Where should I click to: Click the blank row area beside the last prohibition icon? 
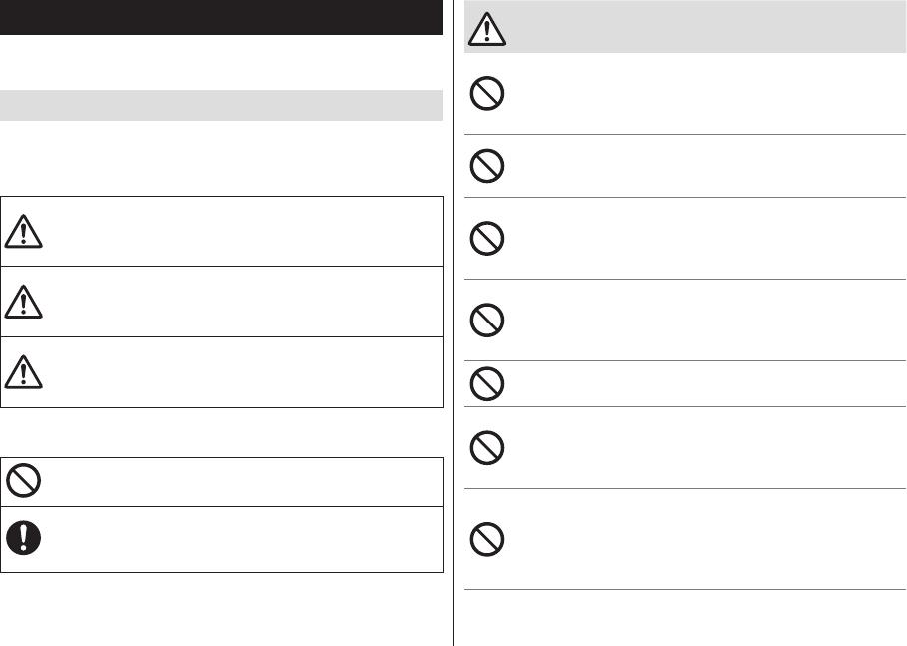click(x=705, y=539)
